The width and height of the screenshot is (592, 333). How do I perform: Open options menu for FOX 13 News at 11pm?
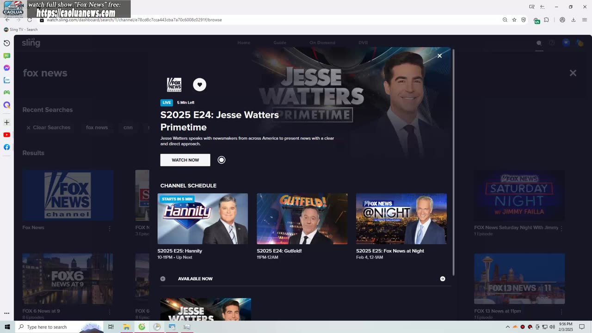coord(562,312)
